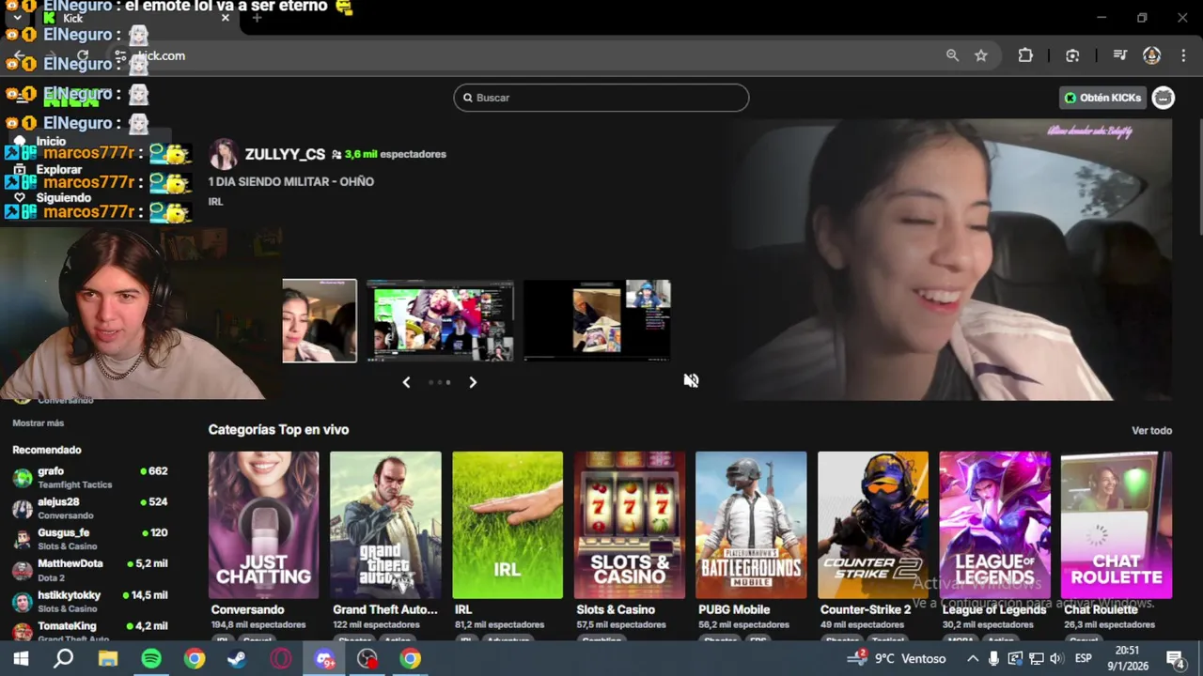Open the Chrome icon next to OBS

(x=411, y=659)
